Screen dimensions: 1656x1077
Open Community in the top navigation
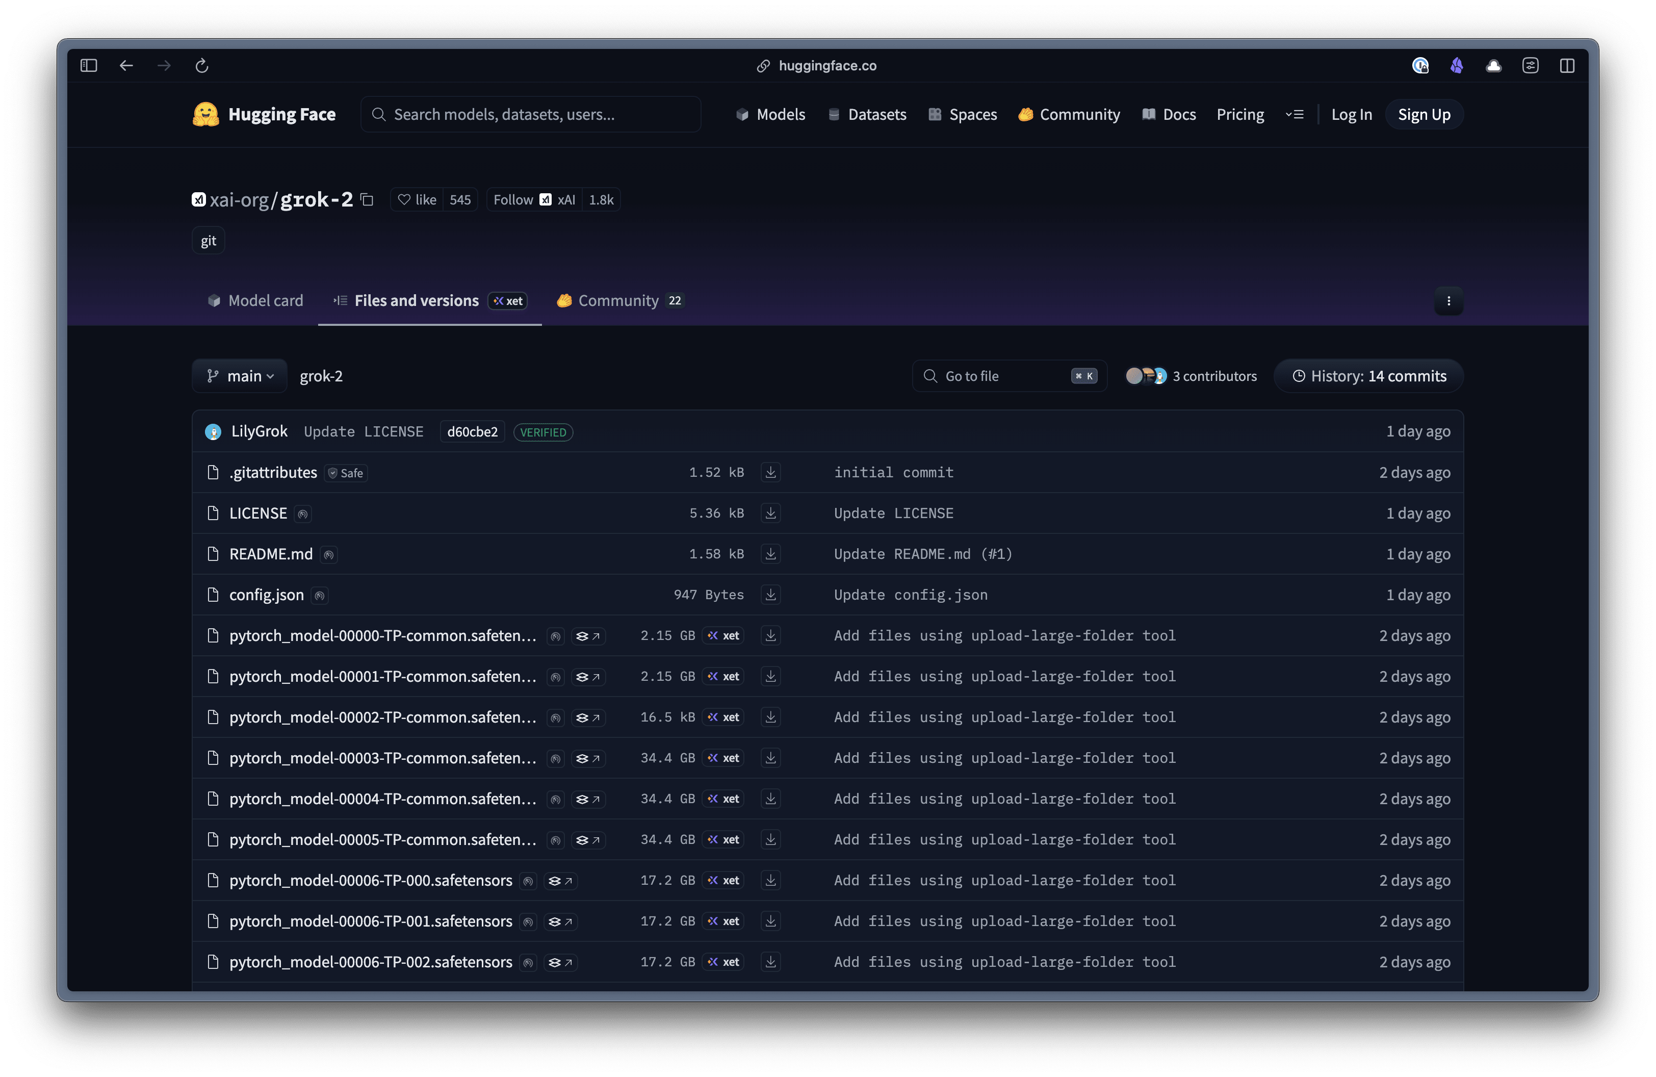coord(1069,114)
